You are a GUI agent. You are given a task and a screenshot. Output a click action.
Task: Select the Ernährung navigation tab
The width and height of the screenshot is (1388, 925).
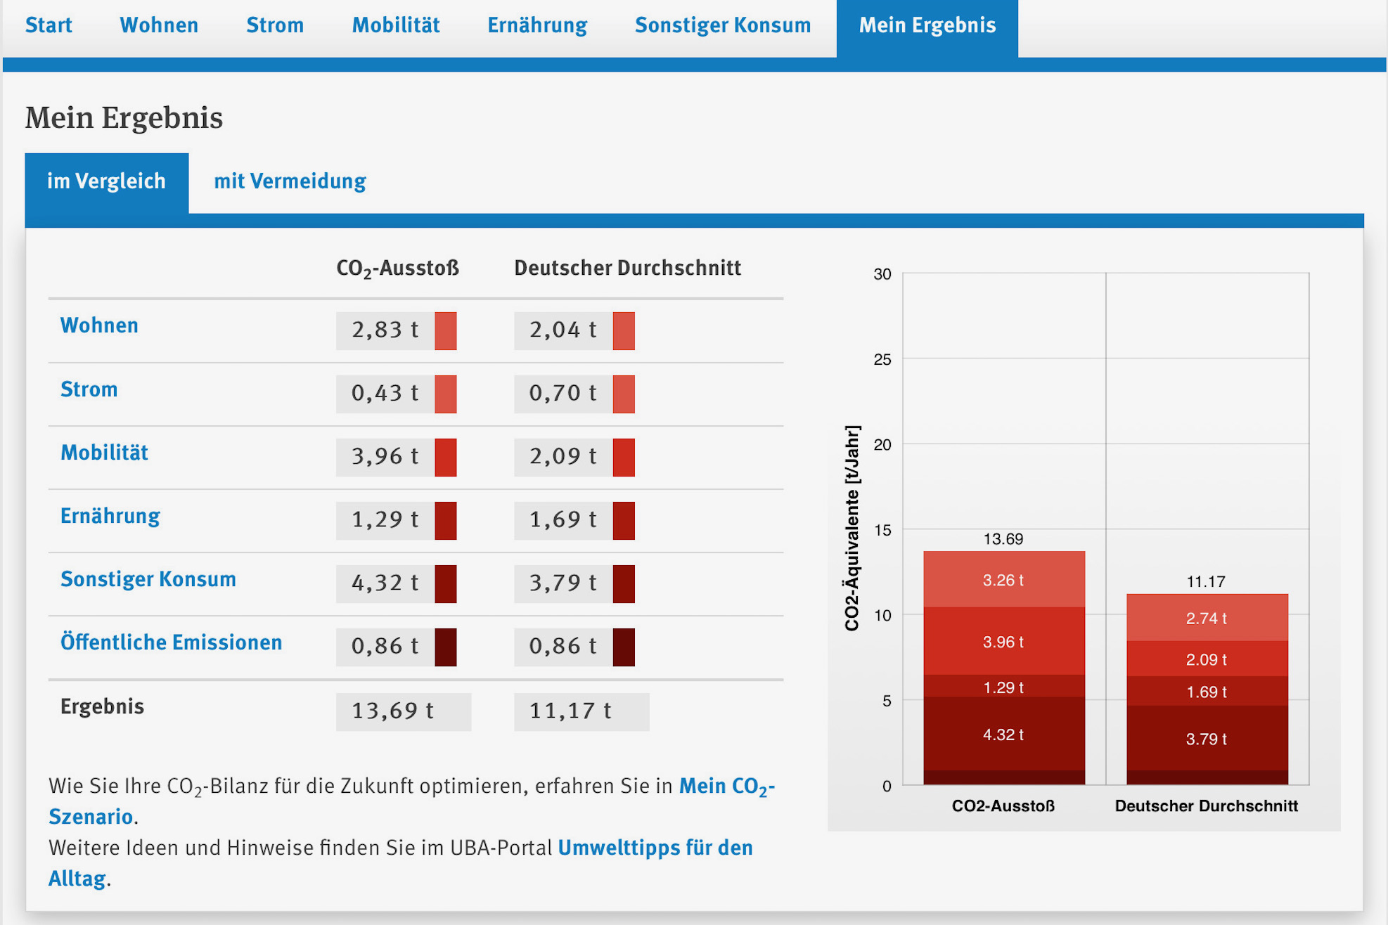[x=537, y=25]
